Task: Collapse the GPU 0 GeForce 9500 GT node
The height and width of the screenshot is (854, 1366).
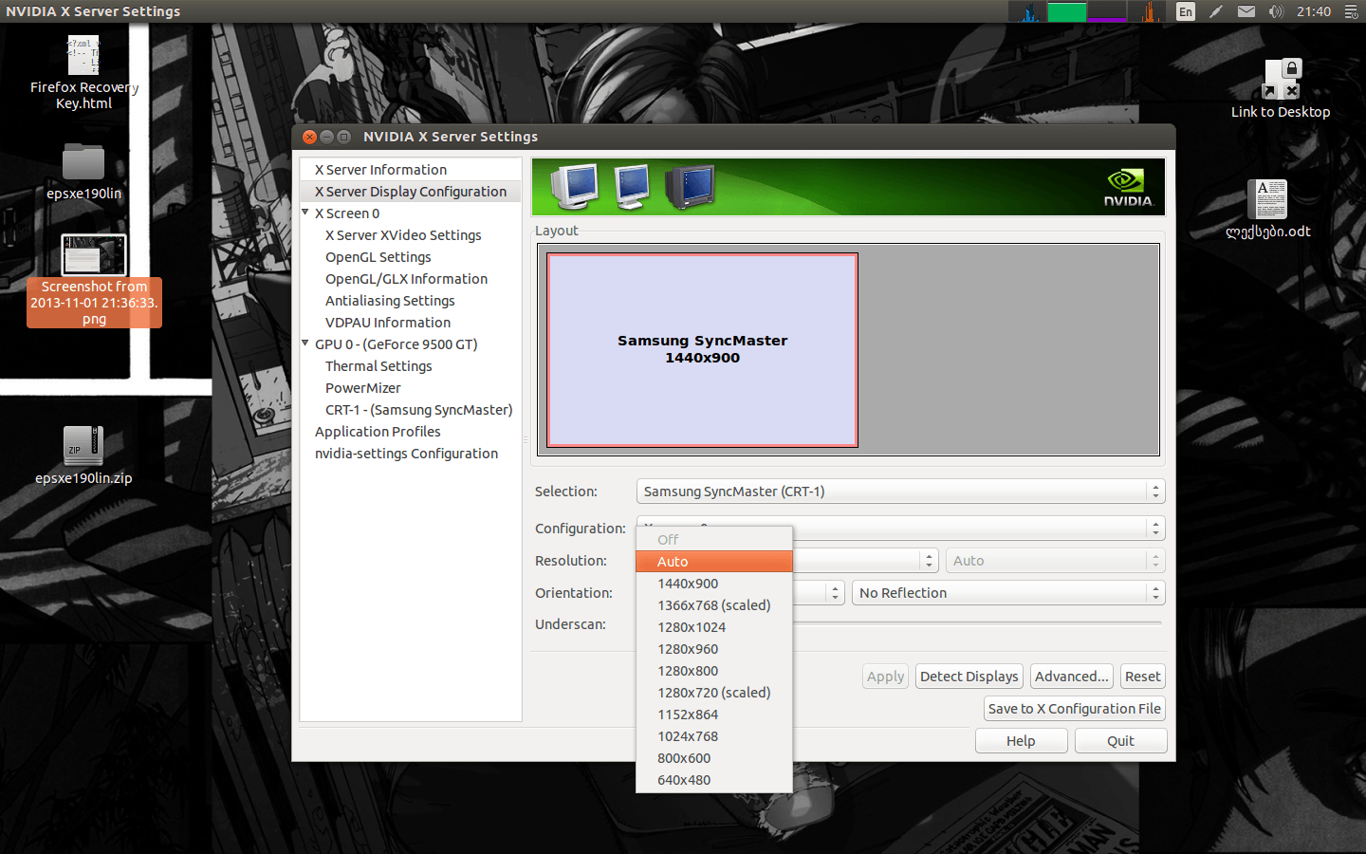Action: pyautogui.click(x=305, y=343)
